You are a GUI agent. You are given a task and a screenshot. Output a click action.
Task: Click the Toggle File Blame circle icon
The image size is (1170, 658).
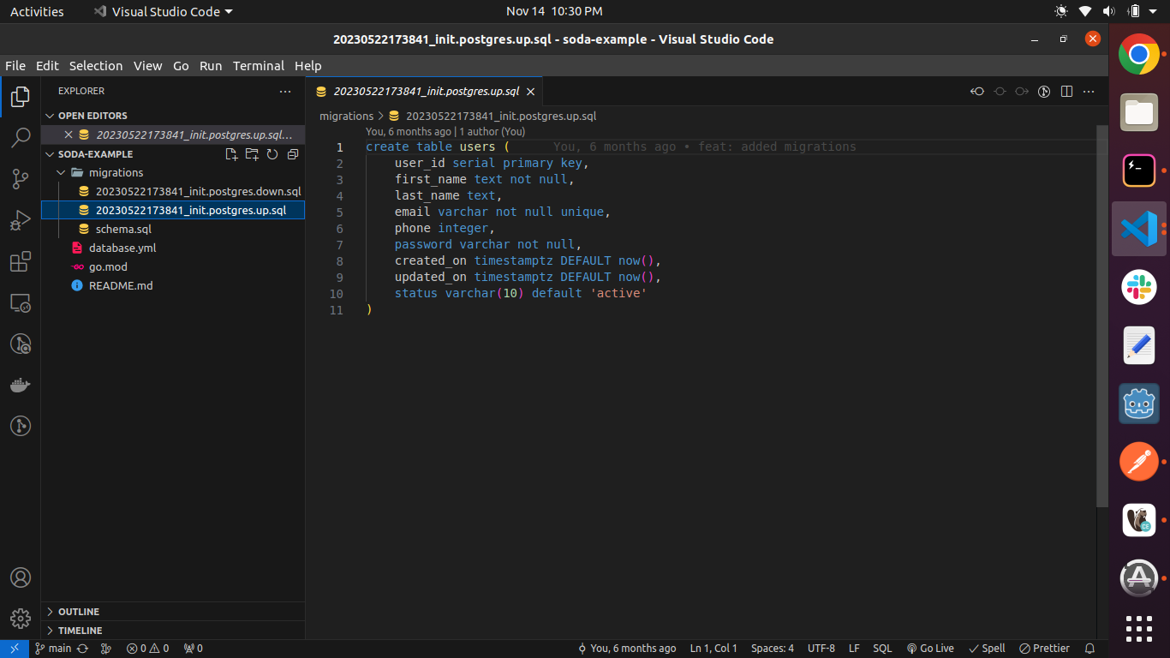[x=1000, y=92]
